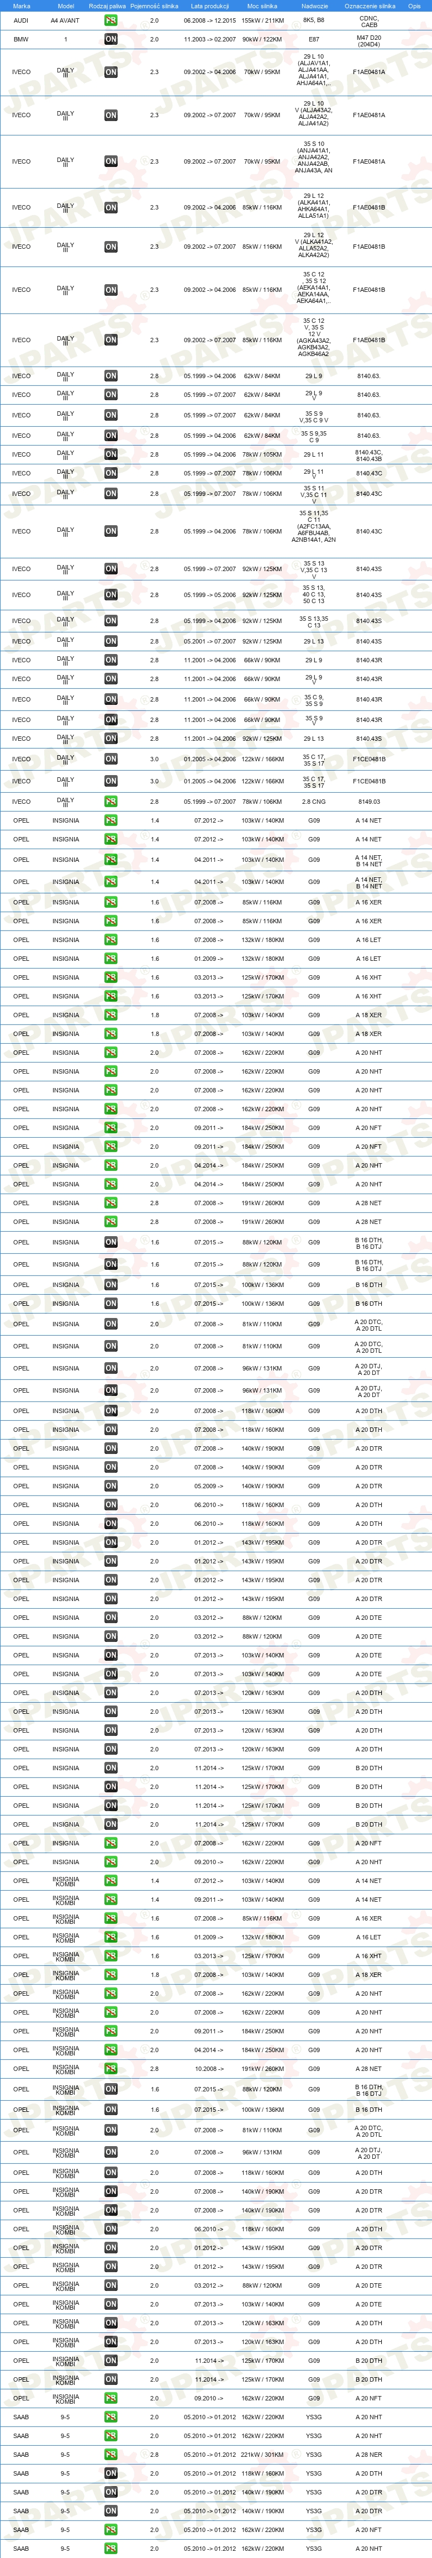Image resolution: width=432 pixels, height=2558 pixels.
Task: Click the petrol icon for INSIGNIA KOMBI A 16 XHT row
Action: point(110,1957)
